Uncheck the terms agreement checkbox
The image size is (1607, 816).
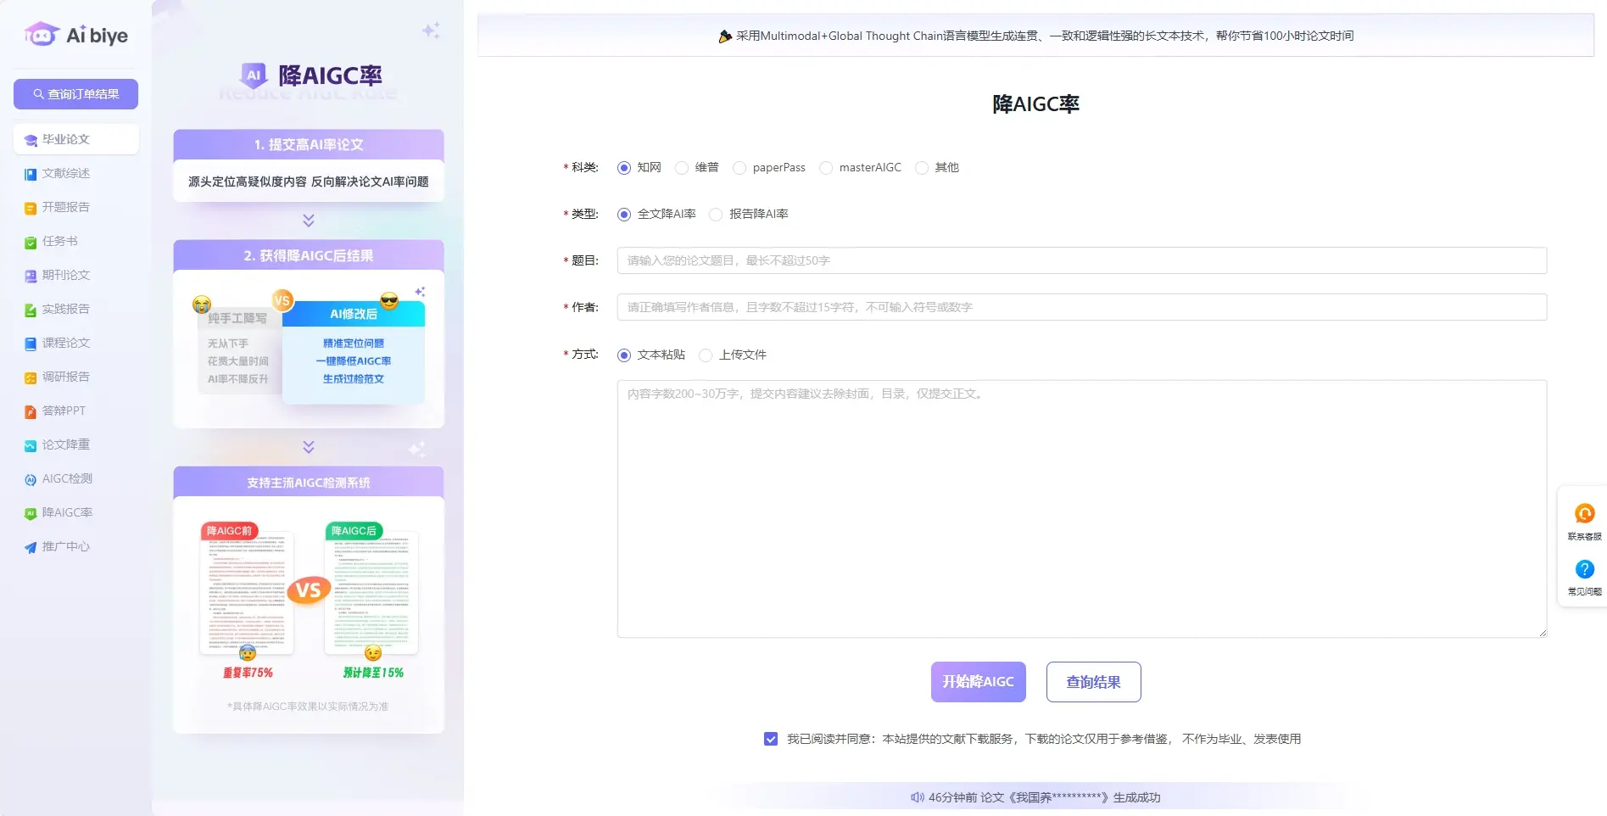[771, 739]
